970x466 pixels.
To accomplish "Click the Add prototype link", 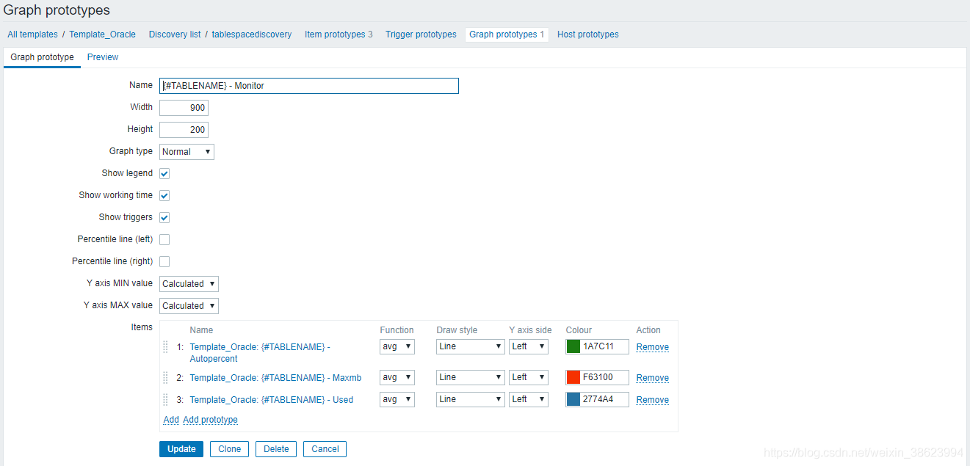I will 210,420.
